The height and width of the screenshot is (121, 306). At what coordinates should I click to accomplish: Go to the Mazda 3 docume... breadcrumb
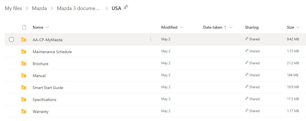(78, 8)
